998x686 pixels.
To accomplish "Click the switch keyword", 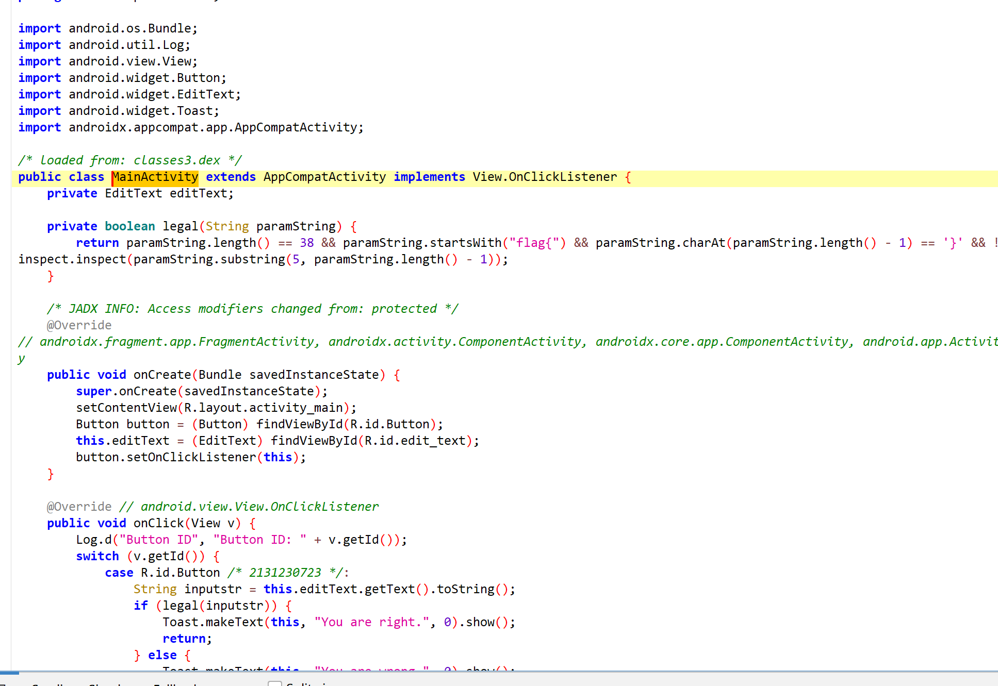I will tap(97, 556).
